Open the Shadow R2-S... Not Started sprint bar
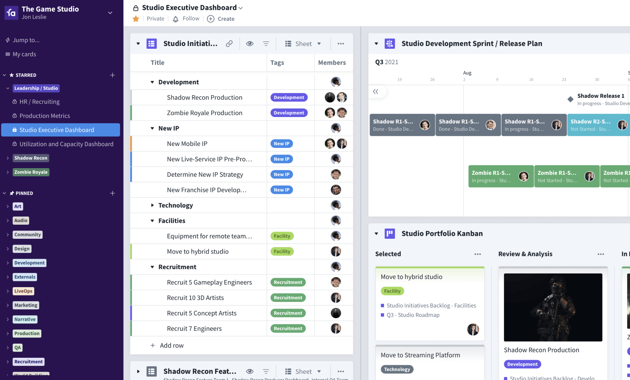Image resolution: width=630 pixels, height=380 pixels. click(598, 125)
